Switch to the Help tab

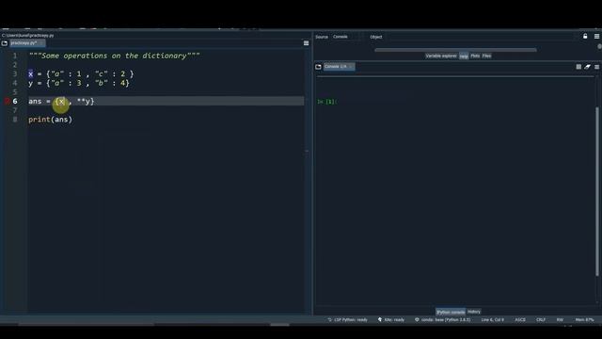pyautogui.click(x=464, y=56)
